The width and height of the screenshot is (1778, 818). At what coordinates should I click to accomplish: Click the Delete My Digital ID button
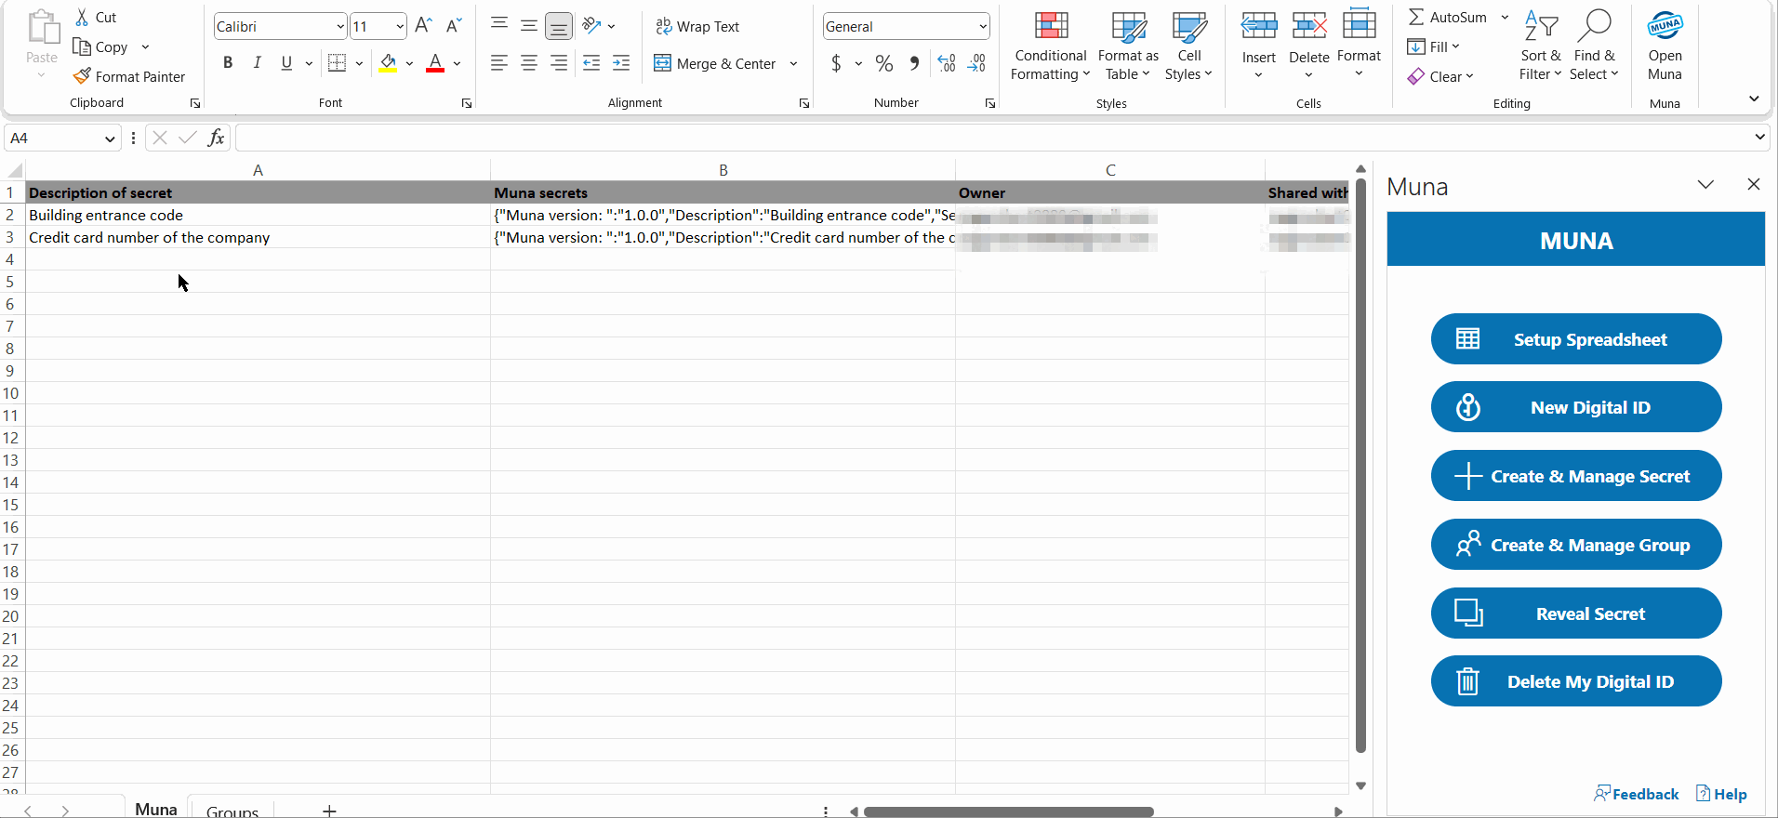(x=1576, y=681)
